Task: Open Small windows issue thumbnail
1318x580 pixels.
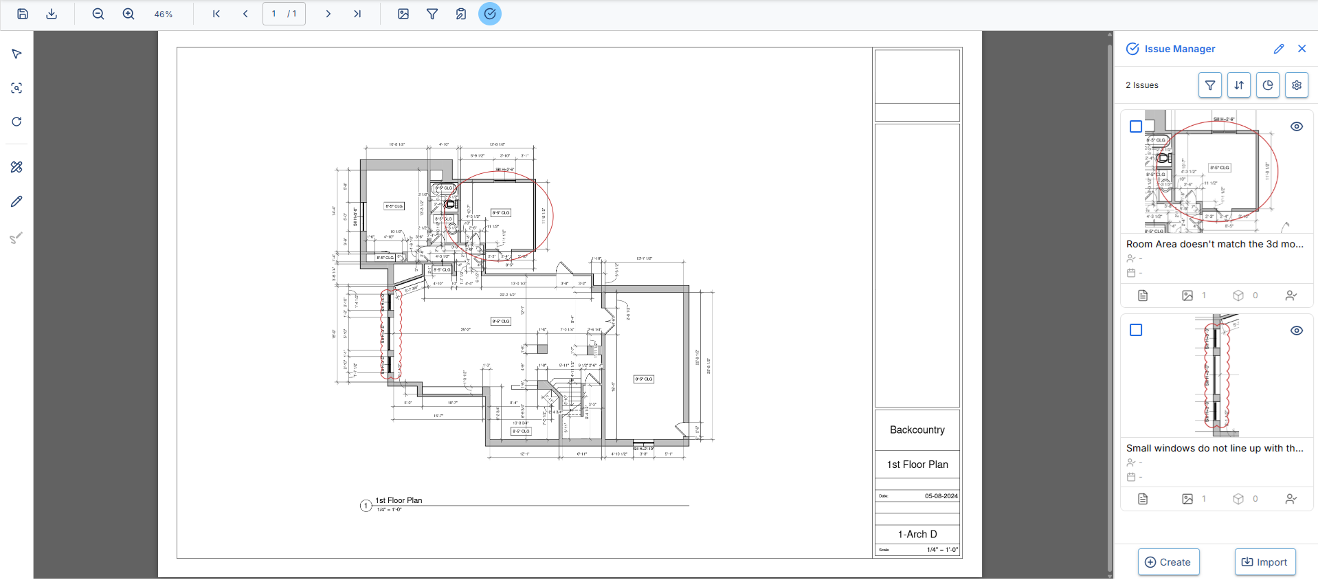Action: tap(1216, 376)
